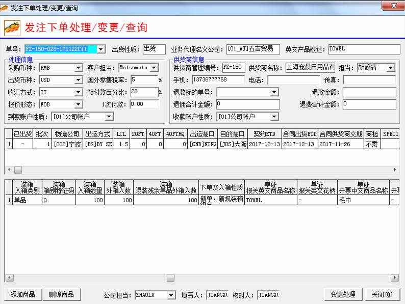The height and width of the screenshot is (304, 405).
Task: Click the 供货商名称 field
Action: [310, 68]
